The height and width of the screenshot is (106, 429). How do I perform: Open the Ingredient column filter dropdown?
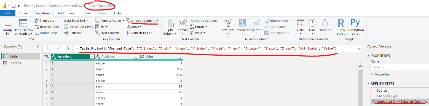pyautogui.click(x=92, y=56)
